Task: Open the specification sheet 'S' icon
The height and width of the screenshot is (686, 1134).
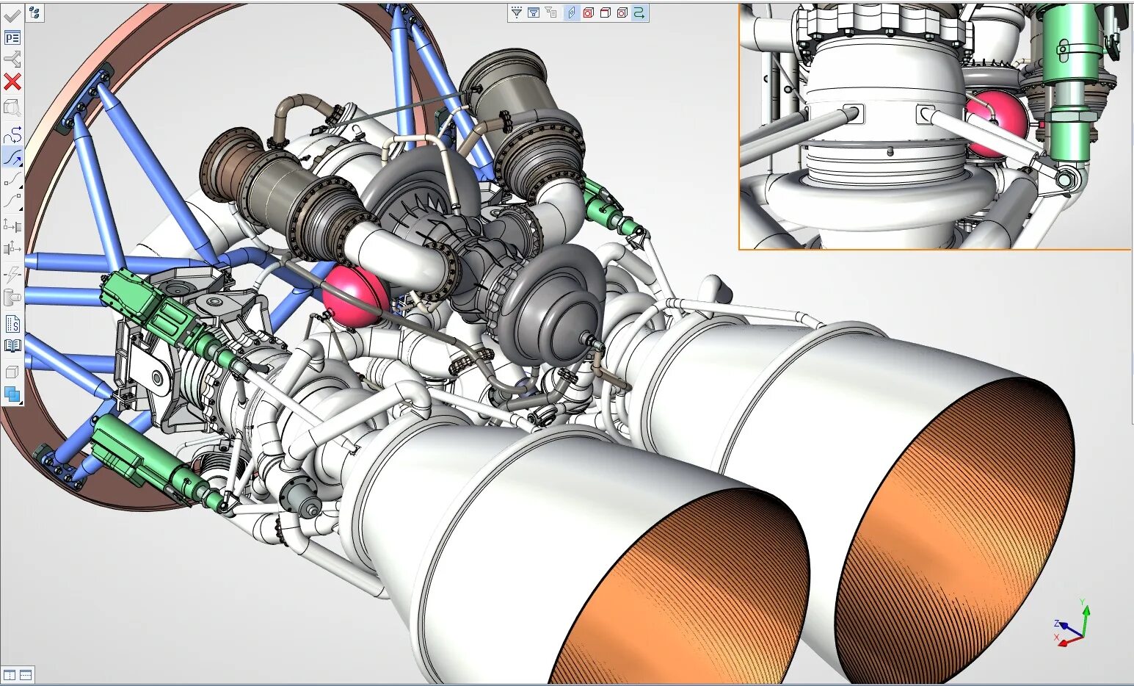Action: tap(12, 324)
